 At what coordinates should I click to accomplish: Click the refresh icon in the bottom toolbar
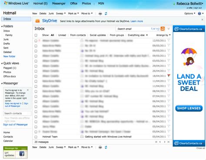click(106, 147)
